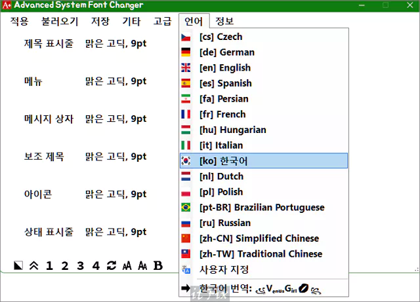
Task: Click the 제목 표시줄 label
Action: tap(49, 43)
